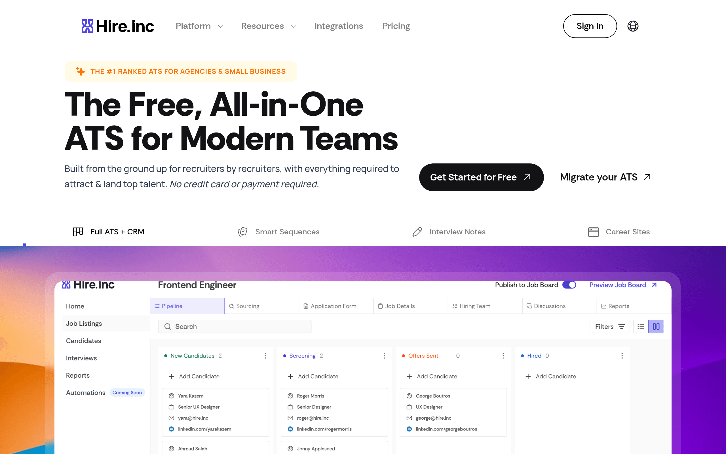Click the linkedin.com/georgeboutros link
This screenshot has height=454, width=726.
point(446,429)
